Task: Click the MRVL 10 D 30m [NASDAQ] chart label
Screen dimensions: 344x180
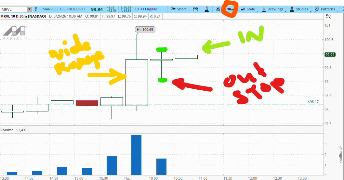Action: point(23,16)
